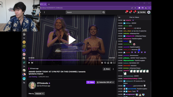Open a new browser tab with plus
This screenshot has width=173, height=97.
(x=49, y=4)
